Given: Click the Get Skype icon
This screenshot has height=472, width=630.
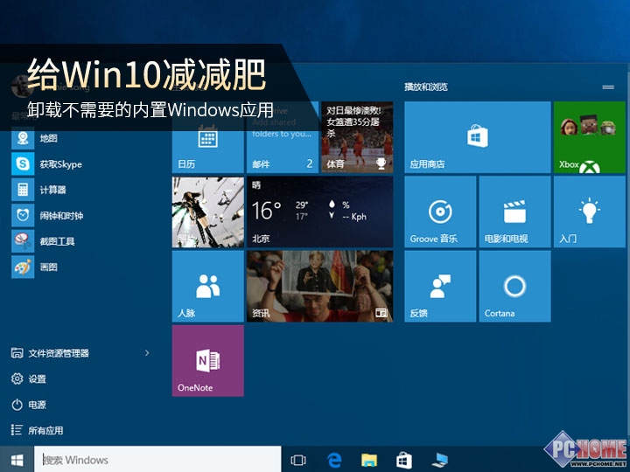Looking at the screenshot, I should (23, 164).
